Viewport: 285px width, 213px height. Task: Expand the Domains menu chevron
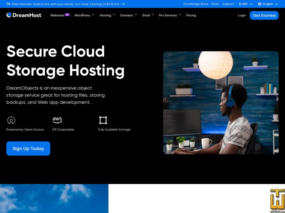(x=136, y=15)
